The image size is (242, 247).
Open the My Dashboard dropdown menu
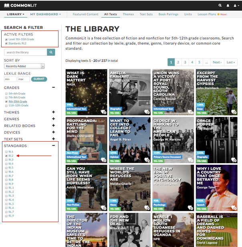(x=46, y=14)
